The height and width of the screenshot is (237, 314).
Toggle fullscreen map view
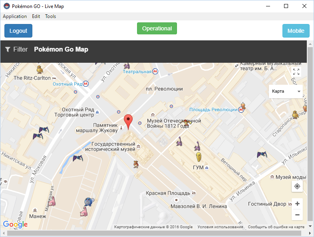tap(296, 72)
